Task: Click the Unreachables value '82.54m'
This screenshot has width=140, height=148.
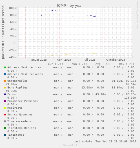Action: tap(131, 84)
